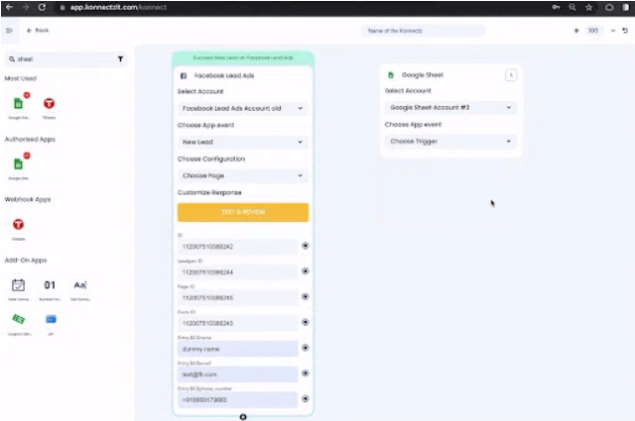The image size is (635, 421).
Task: Select Google Sheets under Authorised Apps
Action: pyautogui.click(x=19, y=163)
